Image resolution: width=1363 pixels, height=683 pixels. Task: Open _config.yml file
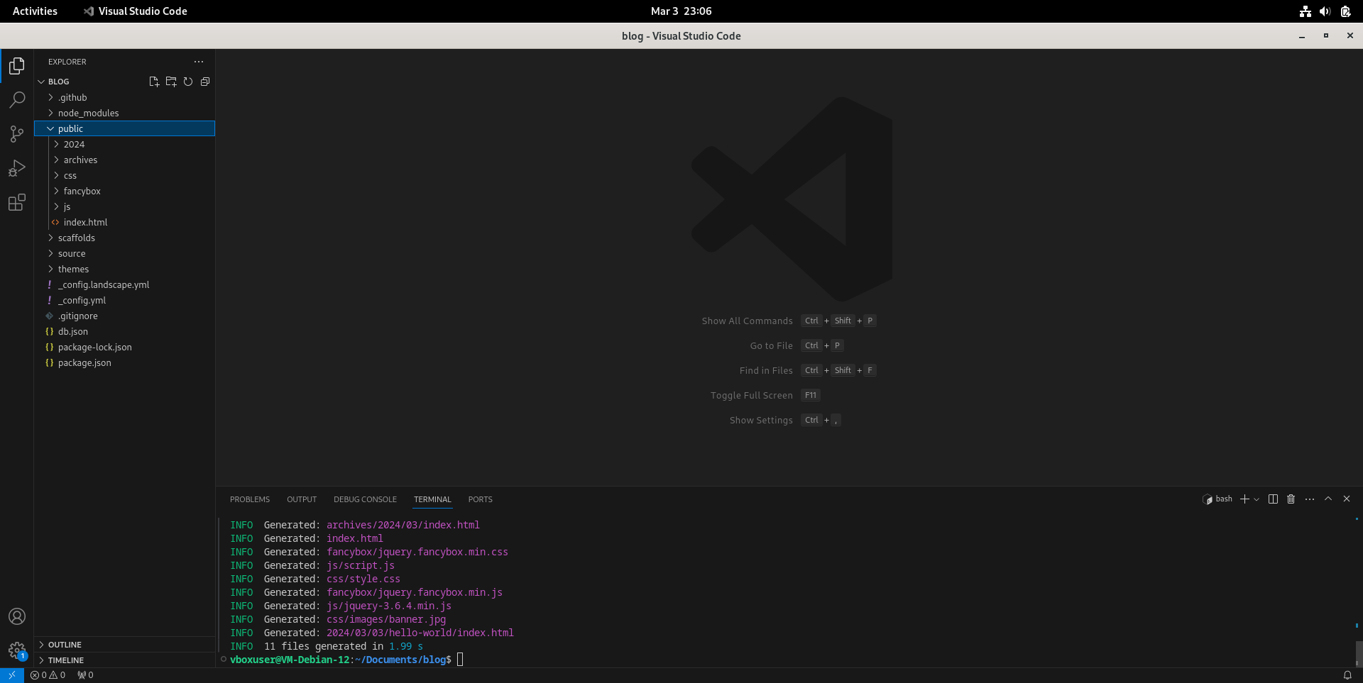(124, 300)
